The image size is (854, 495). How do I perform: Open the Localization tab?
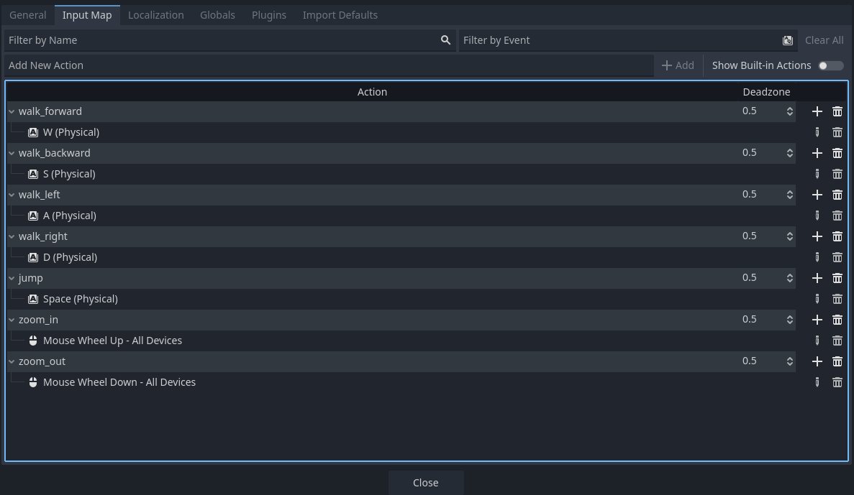[156, 15]
